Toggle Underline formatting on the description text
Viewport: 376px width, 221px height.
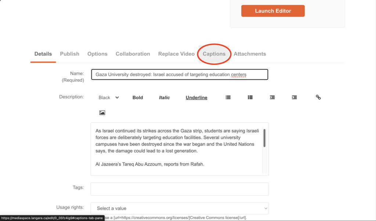(196, 97)
